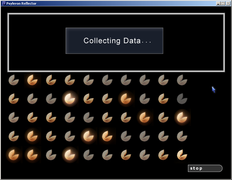Minimize the Psyleron Reflector window
Screen dimensions: 232x180
coord(218,3)
